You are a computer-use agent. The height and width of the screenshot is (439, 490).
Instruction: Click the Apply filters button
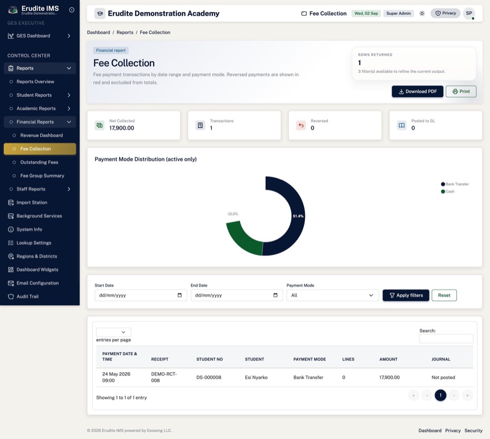click(x=406, y=295)
